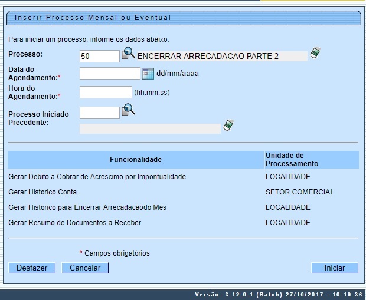
Task: Select Gerar Historico para Encerrar Arrecadacao row
Action: [87, 207]
